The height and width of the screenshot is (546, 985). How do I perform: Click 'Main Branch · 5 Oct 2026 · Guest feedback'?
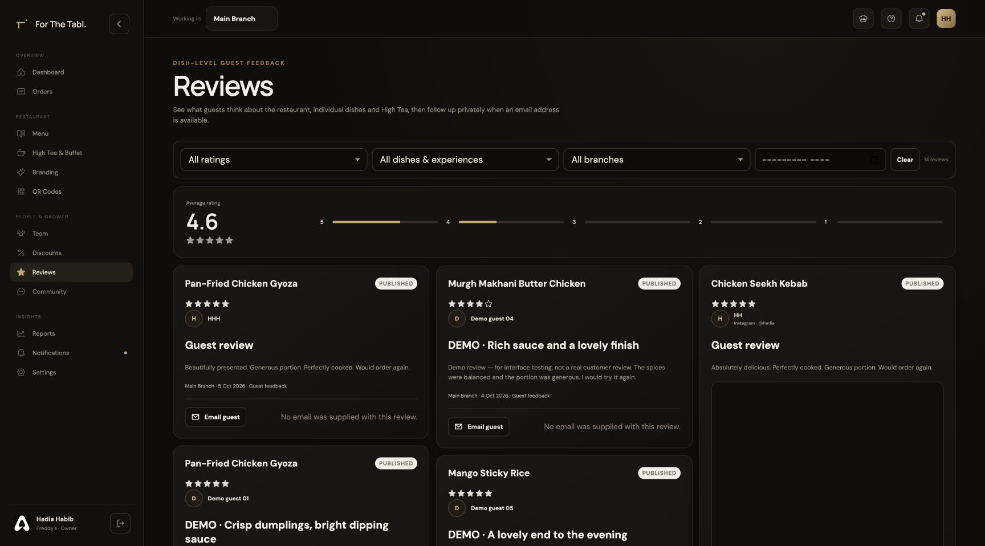pos(236,386)
